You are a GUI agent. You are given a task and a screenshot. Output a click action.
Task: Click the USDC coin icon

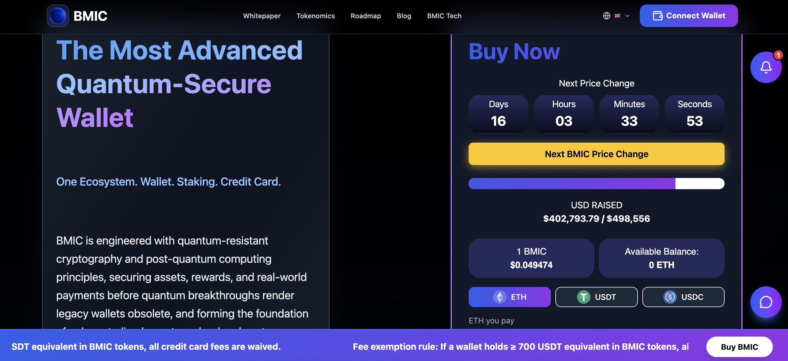coord(670,297)
